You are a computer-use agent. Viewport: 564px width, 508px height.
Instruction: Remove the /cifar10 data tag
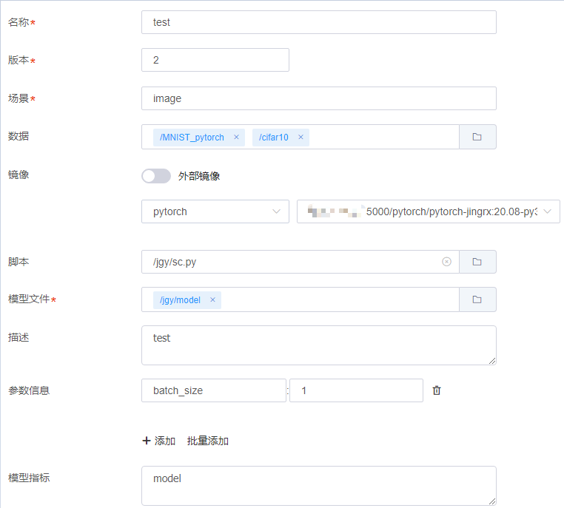click(x=301, y=138)
